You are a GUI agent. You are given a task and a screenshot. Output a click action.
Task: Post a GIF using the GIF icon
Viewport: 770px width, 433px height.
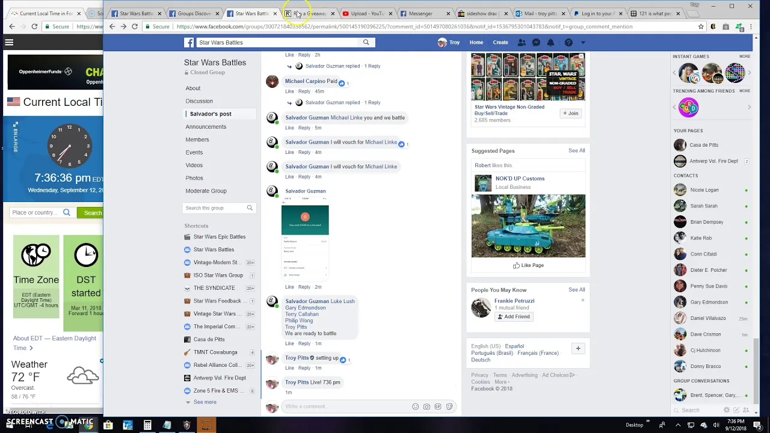[438, 407]
